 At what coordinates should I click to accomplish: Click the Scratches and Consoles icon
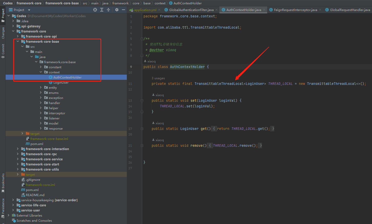click(x=14, y=220)
